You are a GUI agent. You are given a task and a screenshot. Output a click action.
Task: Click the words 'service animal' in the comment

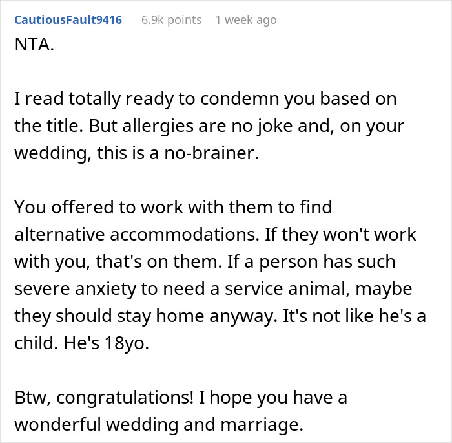pyautogui.click(x=287, y=289)
